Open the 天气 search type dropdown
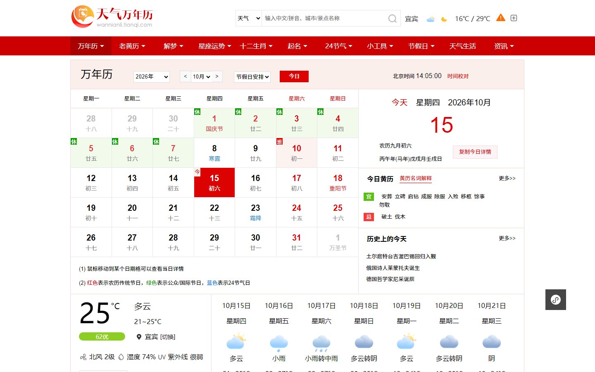 tap(249, 18)
